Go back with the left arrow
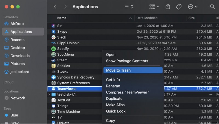The width and height of the screenshot is (219, 124). click(x=55, y=7)
